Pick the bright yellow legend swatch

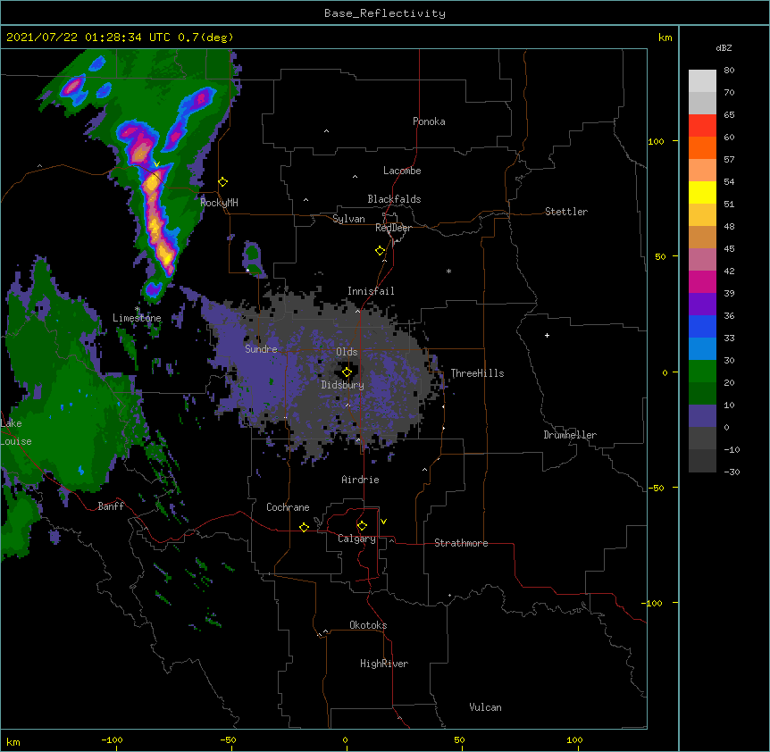coord(702,192)
